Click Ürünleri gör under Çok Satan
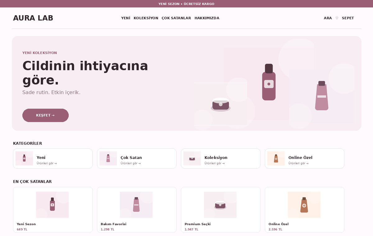The image size is (373, 236). click(131, 163)
